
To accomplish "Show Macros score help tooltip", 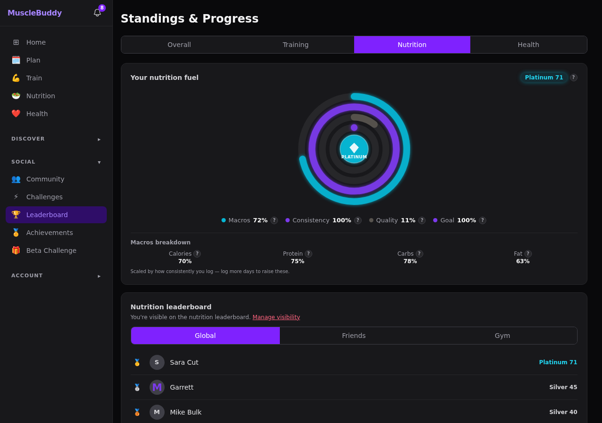I will tap(274, 220).
